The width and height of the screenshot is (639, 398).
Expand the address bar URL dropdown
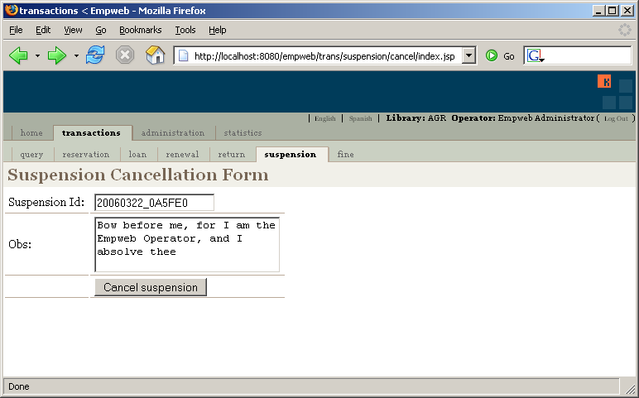pos(469,55)
